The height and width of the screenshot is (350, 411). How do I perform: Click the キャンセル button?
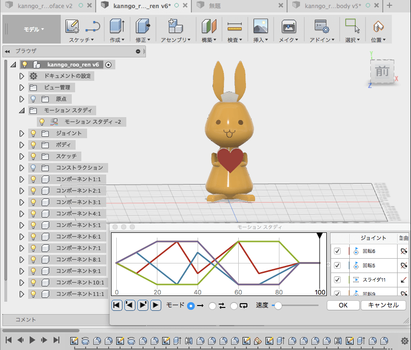tap(383, 305)
